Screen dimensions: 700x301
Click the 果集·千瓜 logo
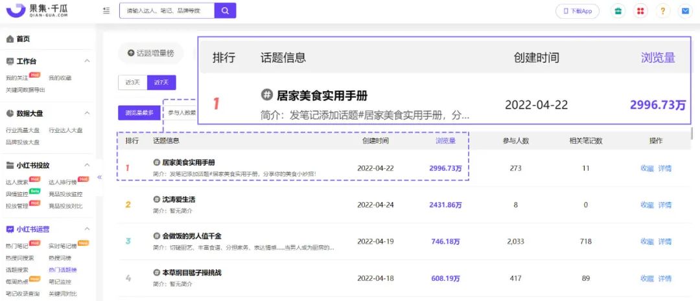38,11
